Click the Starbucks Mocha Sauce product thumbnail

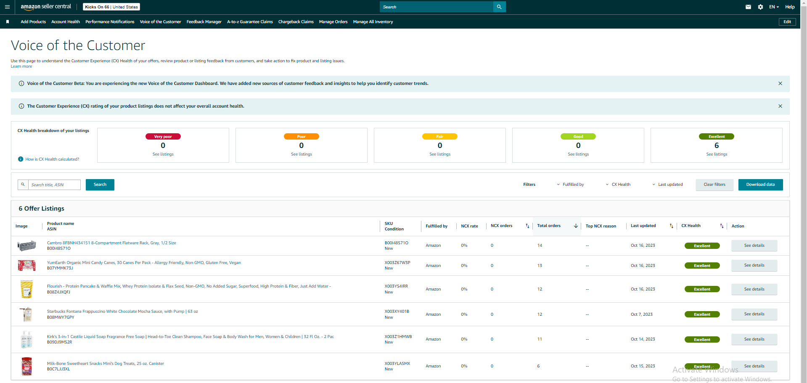click(26, 314)
